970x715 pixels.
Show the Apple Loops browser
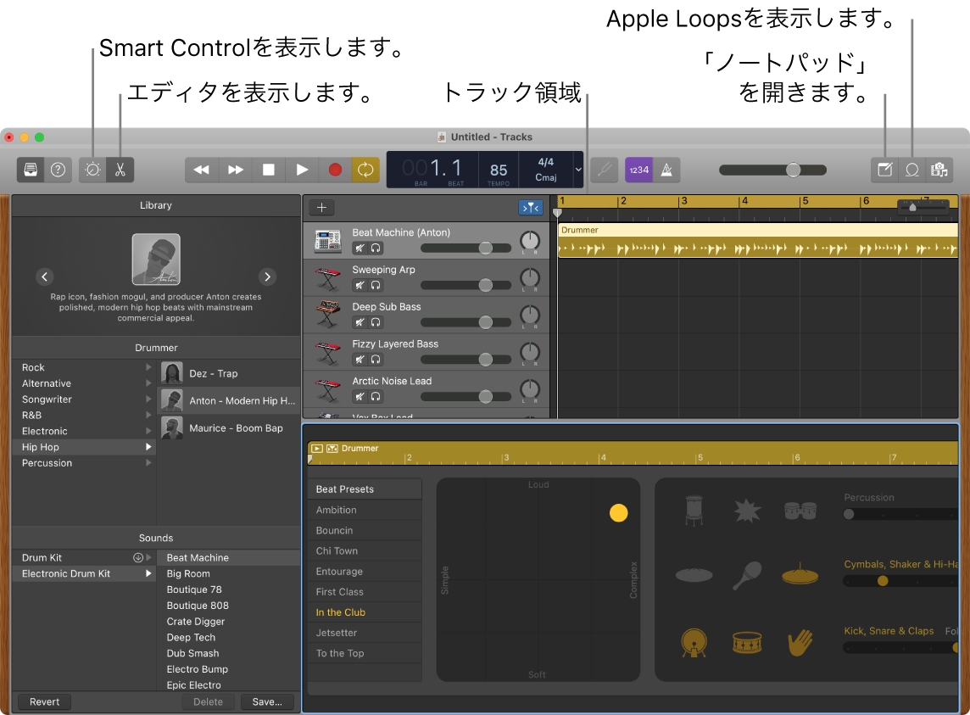[x=911, y=170]
